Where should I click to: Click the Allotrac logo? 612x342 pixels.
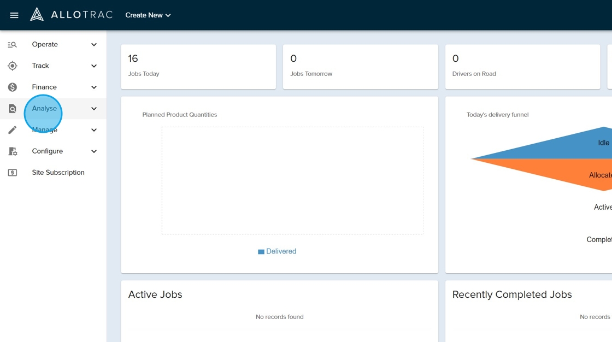(71, 15)
